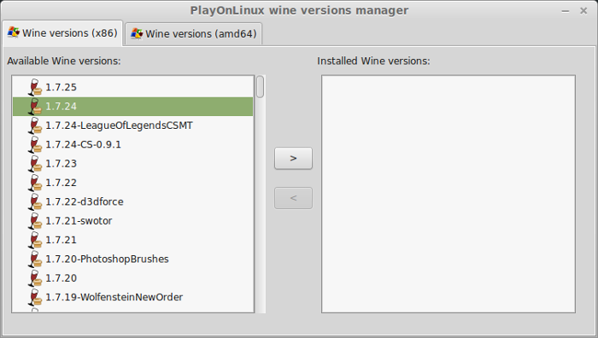The height and width of the screenshot is (338, 598).
Task: Select the wine icon beside 1.7.23
Action: (35, 164)
